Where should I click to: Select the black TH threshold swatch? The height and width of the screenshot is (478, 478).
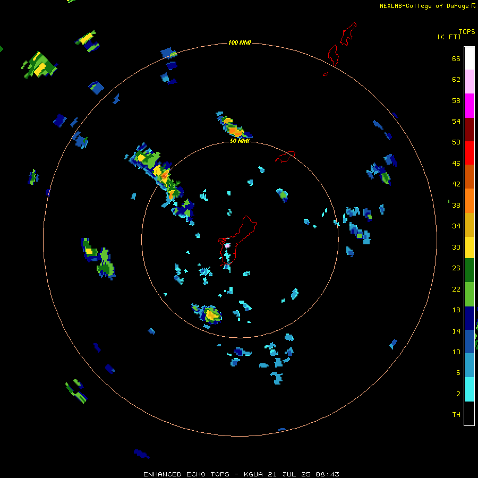click(x=469, y=413)
